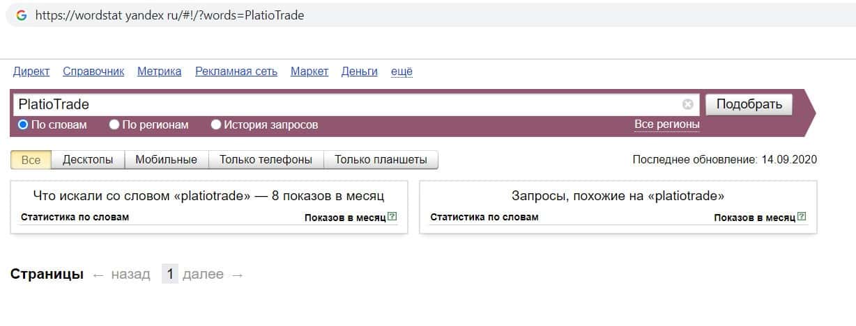Open help icon in similar queries panel

click(802, 217)
